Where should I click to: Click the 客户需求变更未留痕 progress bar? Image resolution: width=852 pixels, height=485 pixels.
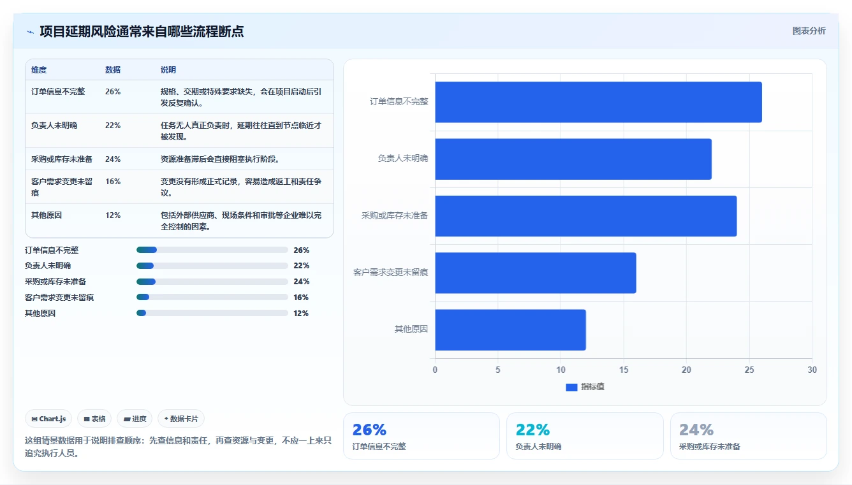212,297
